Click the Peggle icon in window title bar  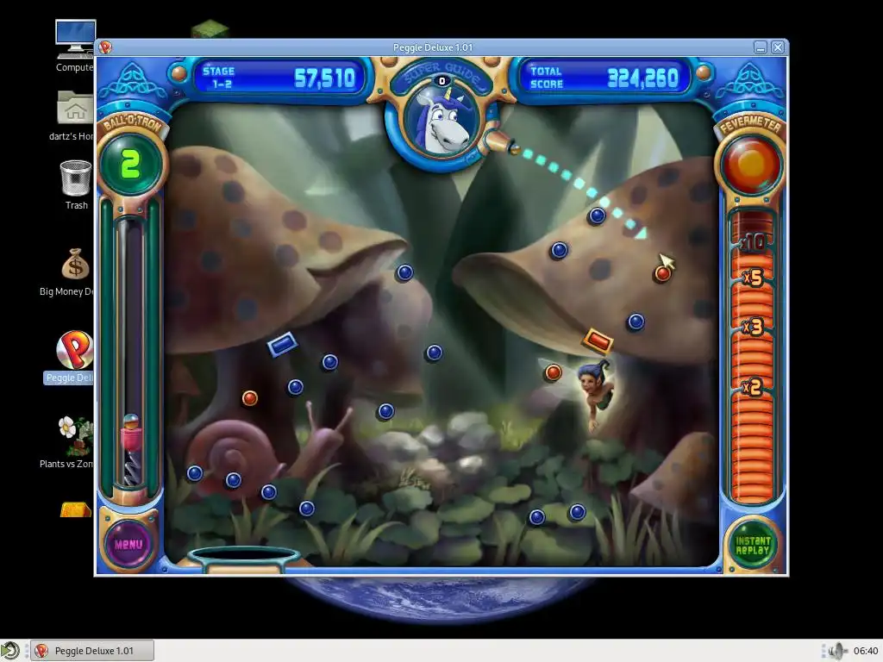[x=105, y=47]
